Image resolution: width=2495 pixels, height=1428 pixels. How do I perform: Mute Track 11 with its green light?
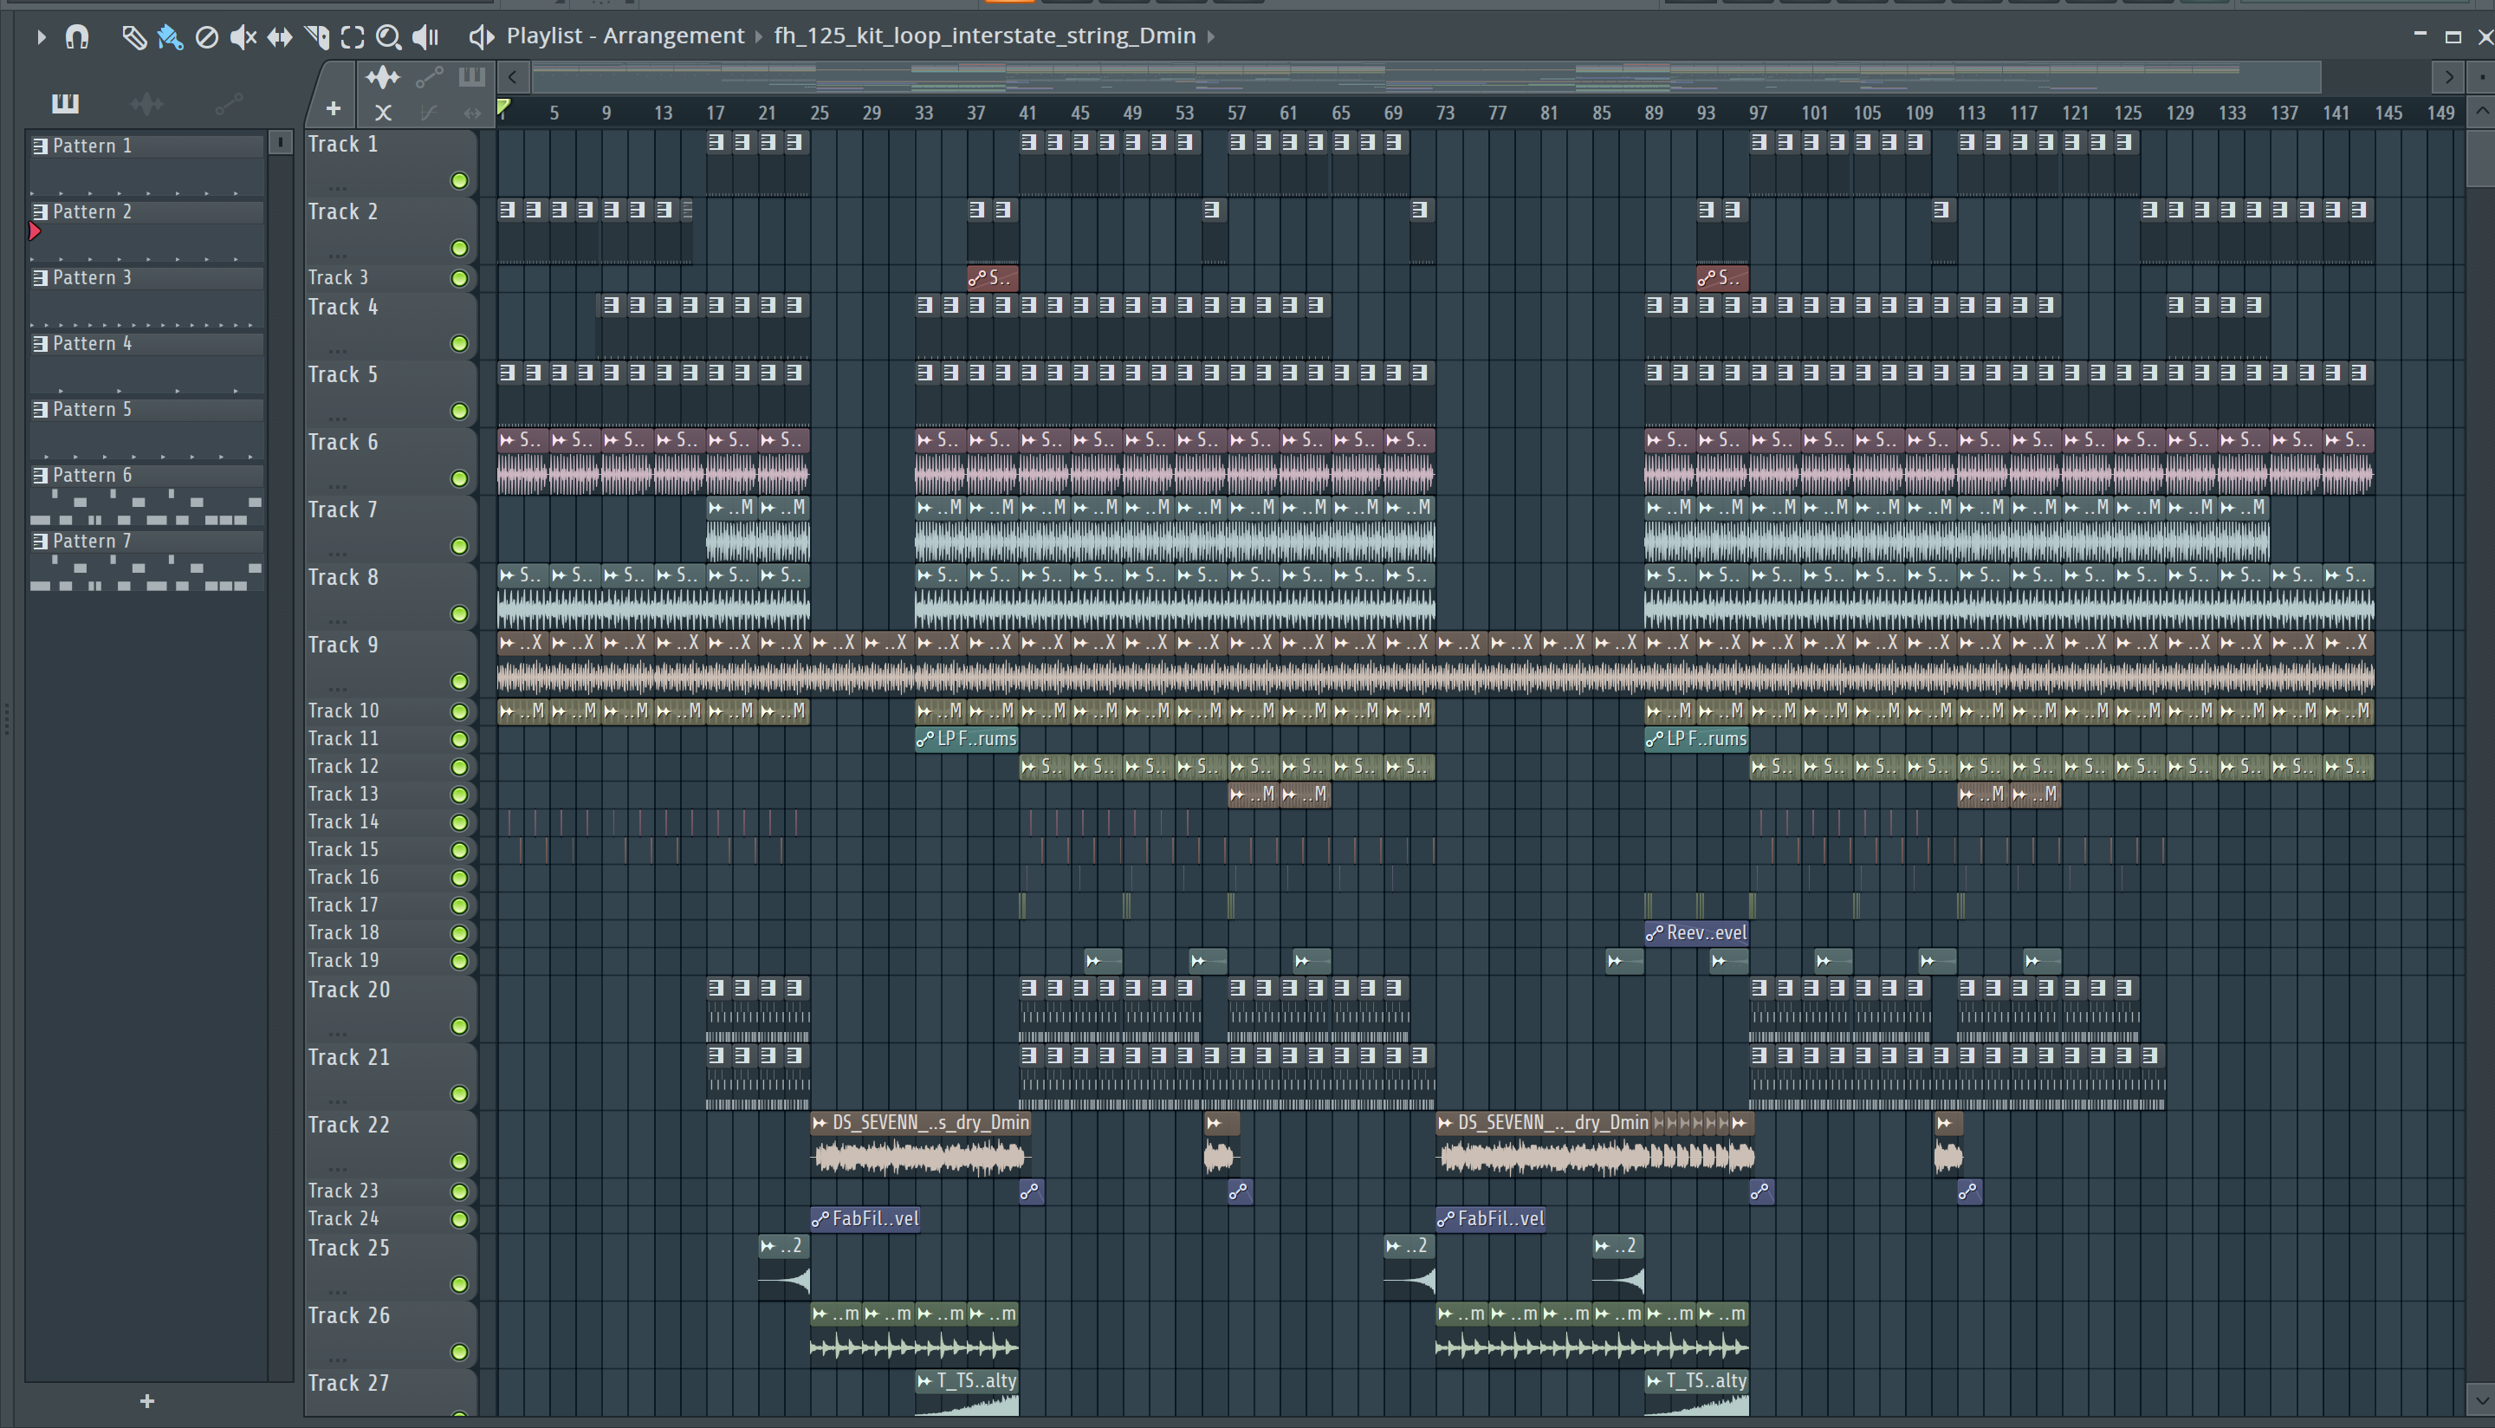coord(459,739)
